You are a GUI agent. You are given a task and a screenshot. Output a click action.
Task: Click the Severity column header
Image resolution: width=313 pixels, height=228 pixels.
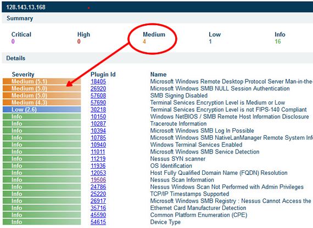(23, 75)
